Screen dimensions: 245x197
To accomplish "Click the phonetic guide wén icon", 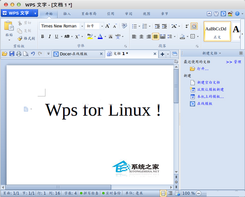I will click(118, 37).
